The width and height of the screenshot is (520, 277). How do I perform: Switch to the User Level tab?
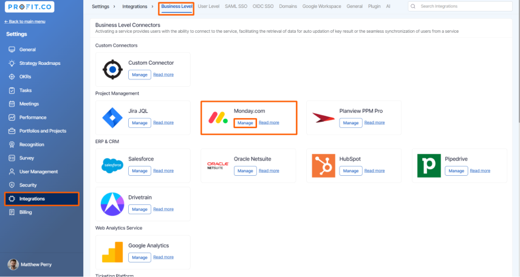click(208, 6)
